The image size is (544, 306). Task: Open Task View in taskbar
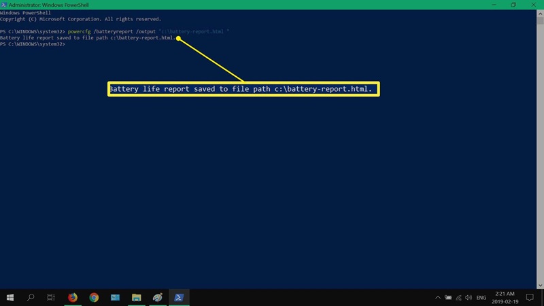tap(51, 297)
